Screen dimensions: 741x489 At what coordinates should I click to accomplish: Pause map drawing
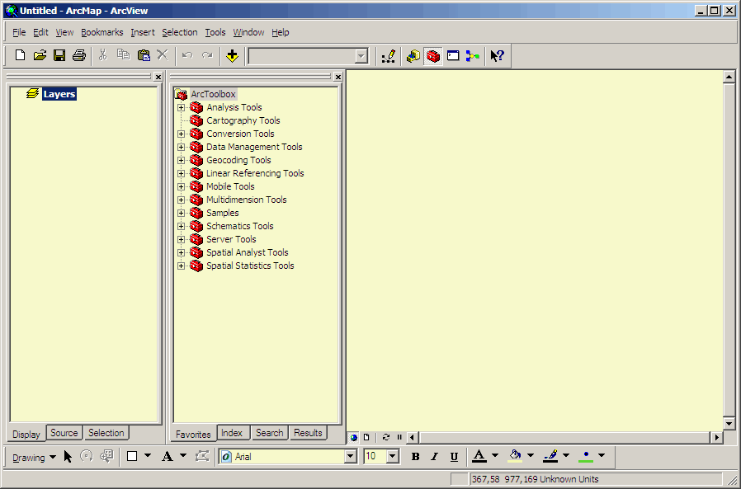pyautogui.click(x=399, y=438)
